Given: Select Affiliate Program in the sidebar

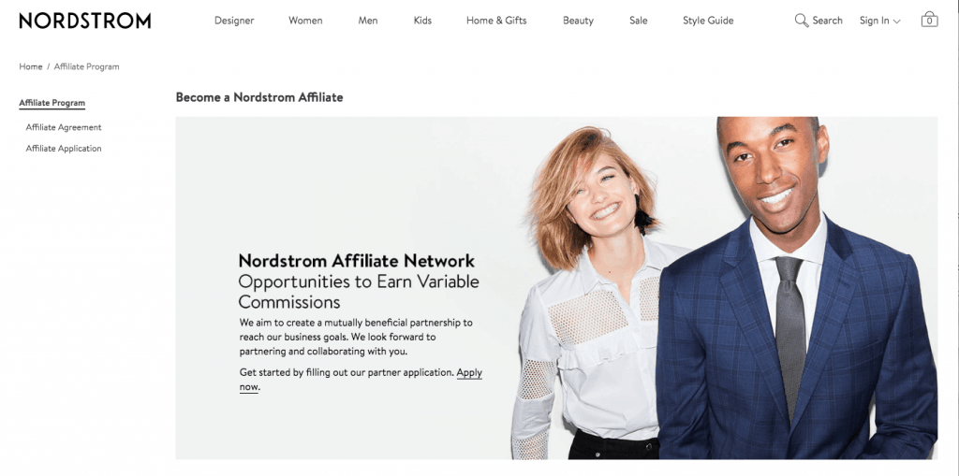Looking at the screenshot, I should pyautogui.click(x=52, y=103).
